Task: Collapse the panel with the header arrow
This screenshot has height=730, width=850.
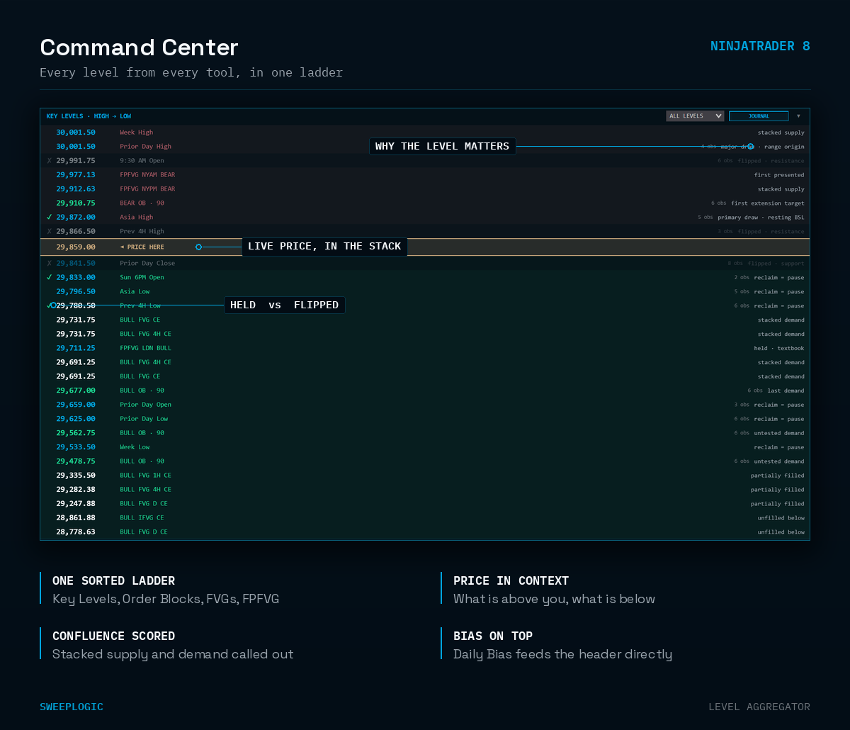Action: pyautogui.click(x=798, y=116)
